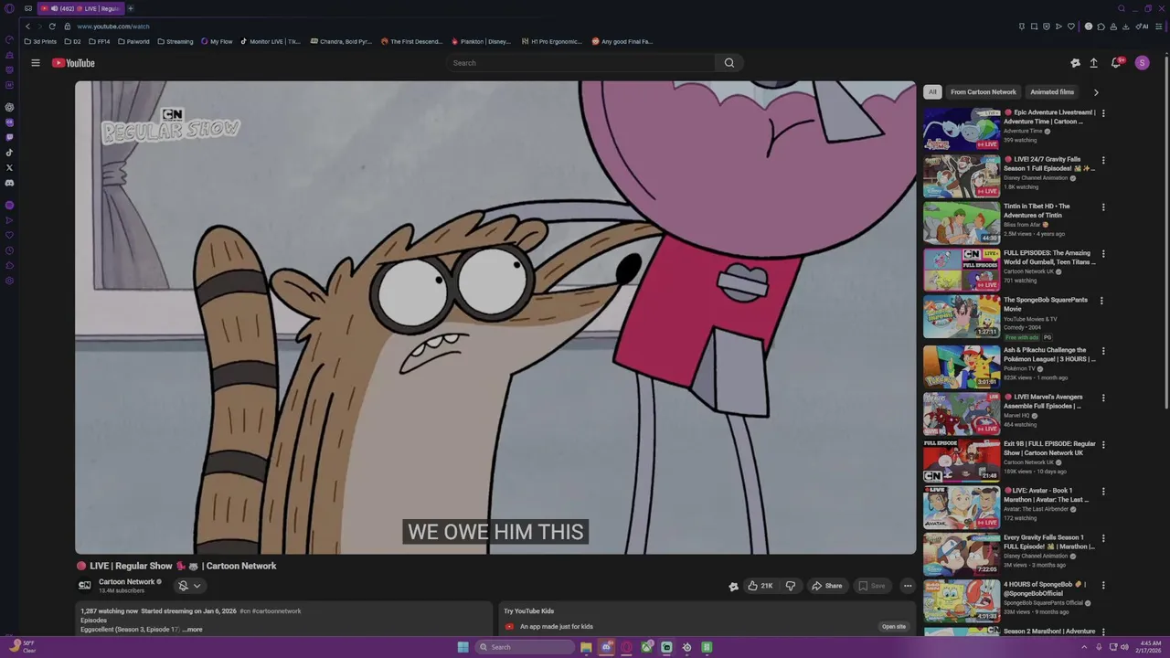The width and height of the screenshot is (1170, 658).
Task: Go back with browser back arrow
Action: [27, 27]
